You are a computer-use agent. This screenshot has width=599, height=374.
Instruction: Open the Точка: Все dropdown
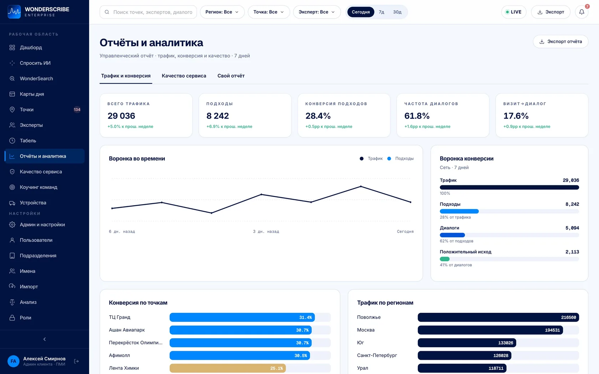pyautogui.click(x=269, y=12)
